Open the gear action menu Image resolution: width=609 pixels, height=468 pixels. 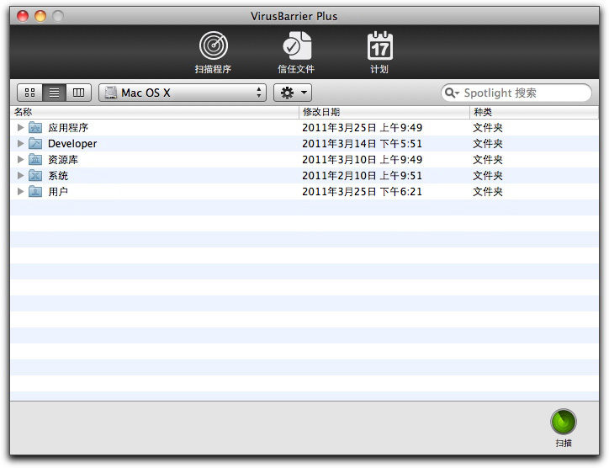coord(293,93)
